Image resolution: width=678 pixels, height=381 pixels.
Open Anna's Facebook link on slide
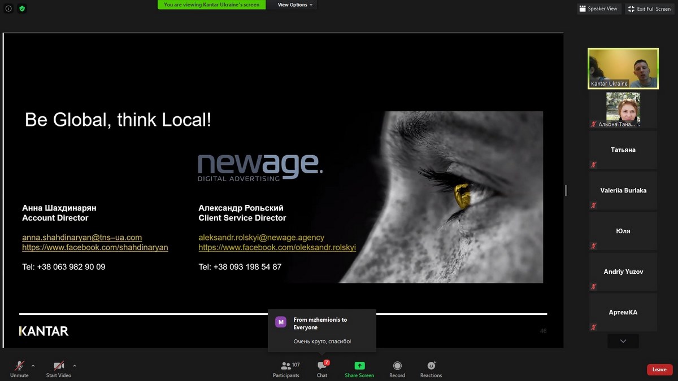(x=95, y=247)
